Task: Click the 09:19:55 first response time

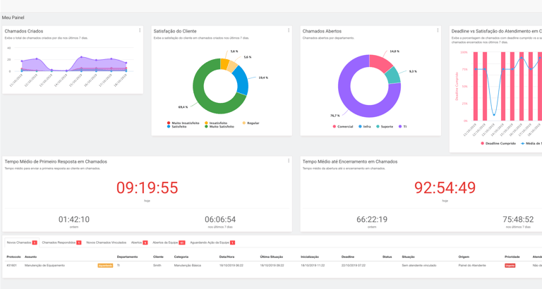Action: (x=147, y=187)
